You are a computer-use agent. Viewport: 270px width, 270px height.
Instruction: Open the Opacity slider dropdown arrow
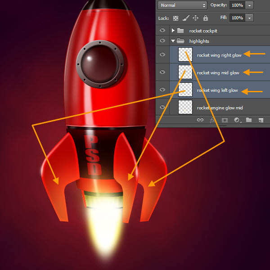[x=250, y=5]
